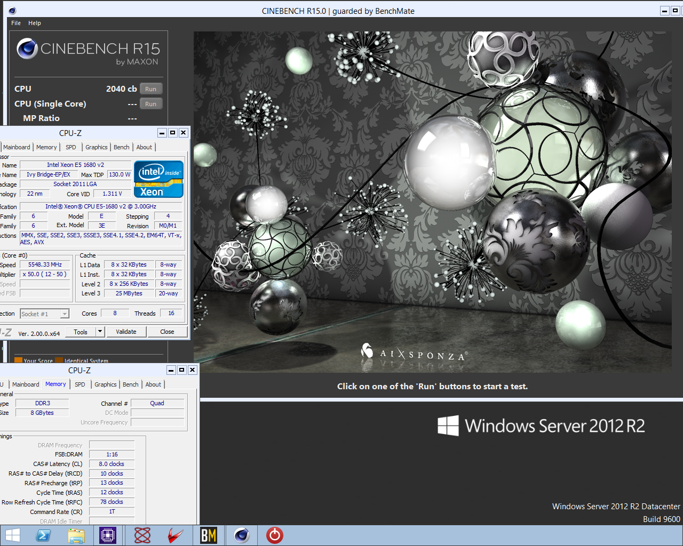Minimize the upper CPU-Z window
Viewport: 683px width, 546px height.
162,133
